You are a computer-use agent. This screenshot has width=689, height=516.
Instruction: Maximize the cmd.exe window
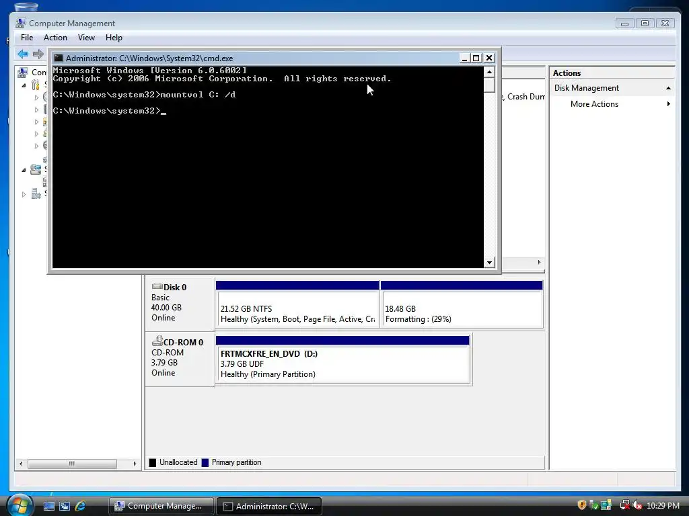476,58
